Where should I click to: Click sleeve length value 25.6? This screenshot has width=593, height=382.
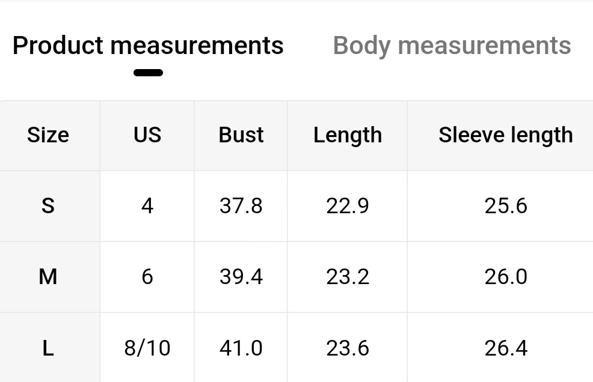point(505,206)
